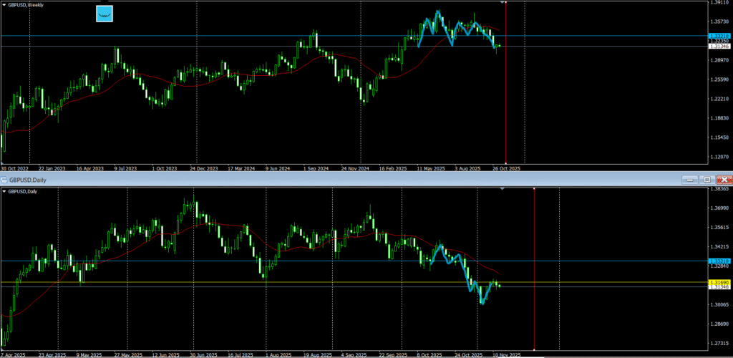This screenshot has height=358, width=733.
Task: Click the GBPUSD,Daily window title bar icon
Action: (5, 179)
